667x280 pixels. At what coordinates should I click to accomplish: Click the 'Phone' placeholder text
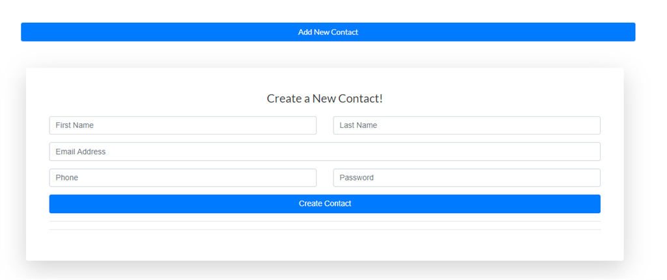[x=67, y=178]
